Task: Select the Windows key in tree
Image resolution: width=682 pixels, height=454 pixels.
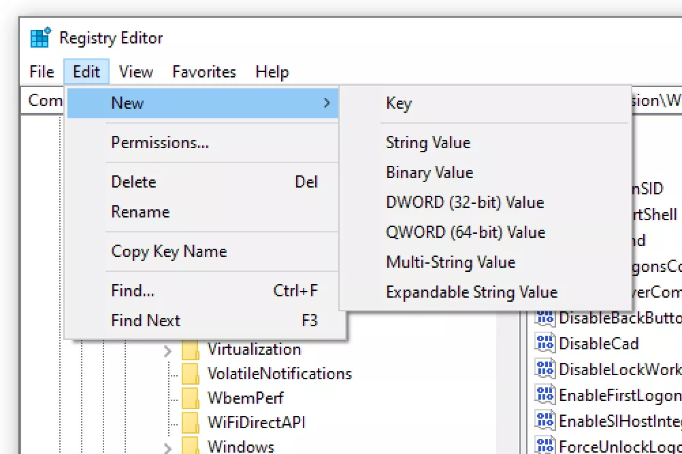Action: click(241, 446)
